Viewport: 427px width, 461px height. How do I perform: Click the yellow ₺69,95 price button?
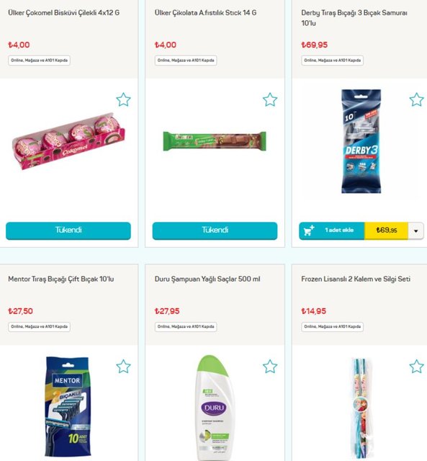386,230
